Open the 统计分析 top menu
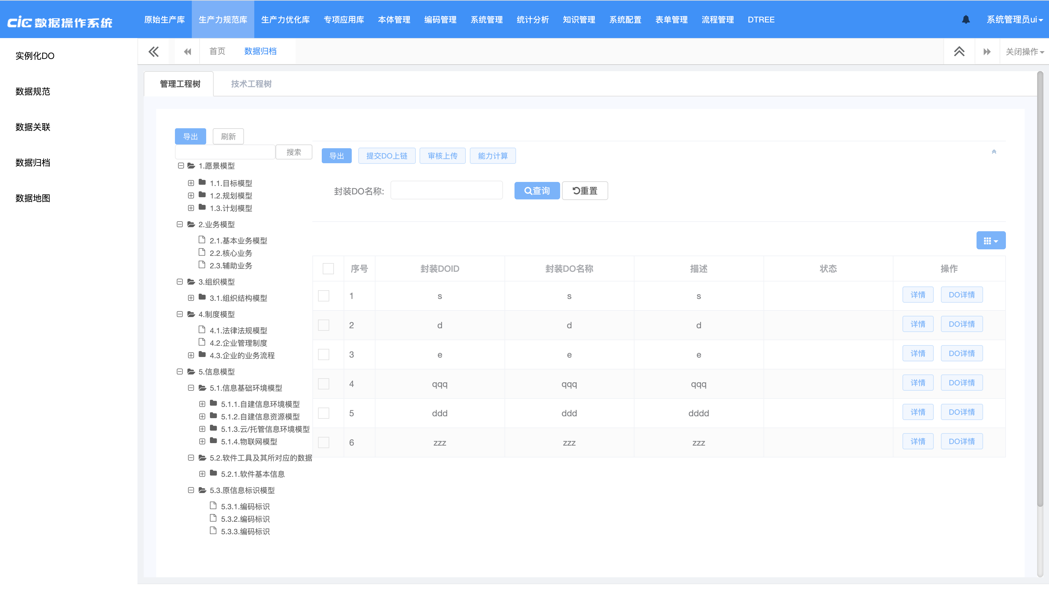 click(532, 20)
